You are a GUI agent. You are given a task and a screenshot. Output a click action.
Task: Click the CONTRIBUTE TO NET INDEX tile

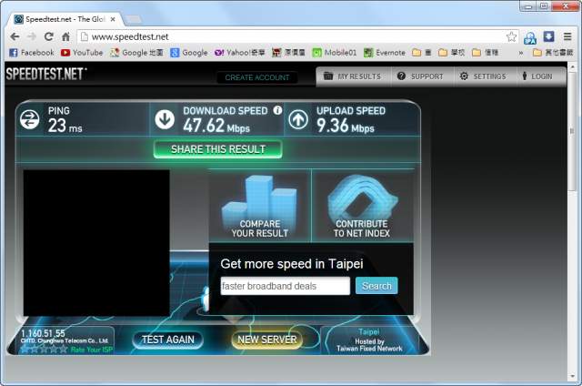point(363,206)
